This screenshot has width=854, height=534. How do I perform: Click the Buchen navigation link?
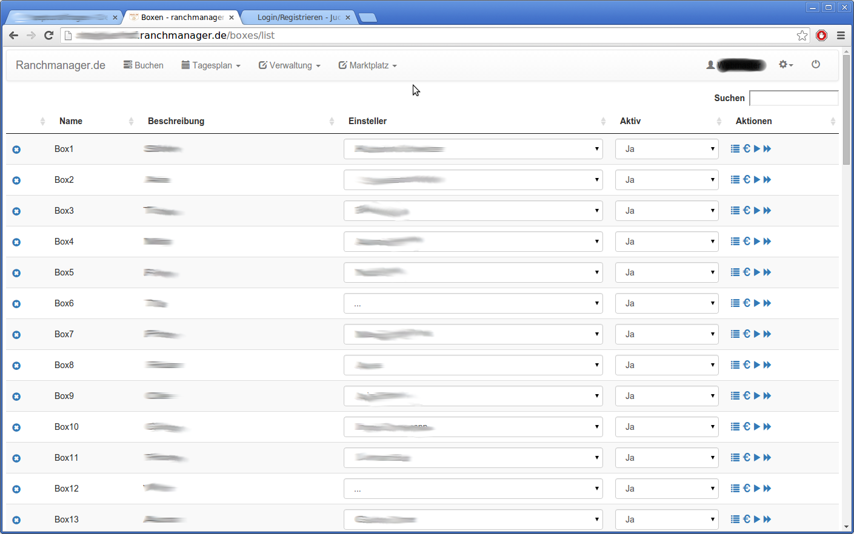point(144,65)
